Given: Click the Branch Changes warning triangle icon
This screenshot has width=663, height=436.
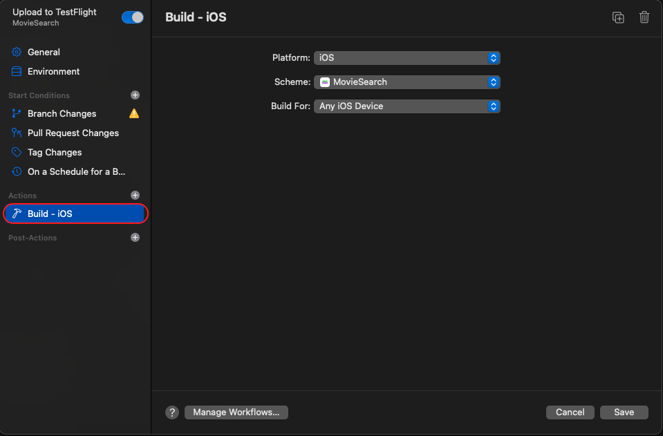Looking at the screenshot, I should (134, 113).
